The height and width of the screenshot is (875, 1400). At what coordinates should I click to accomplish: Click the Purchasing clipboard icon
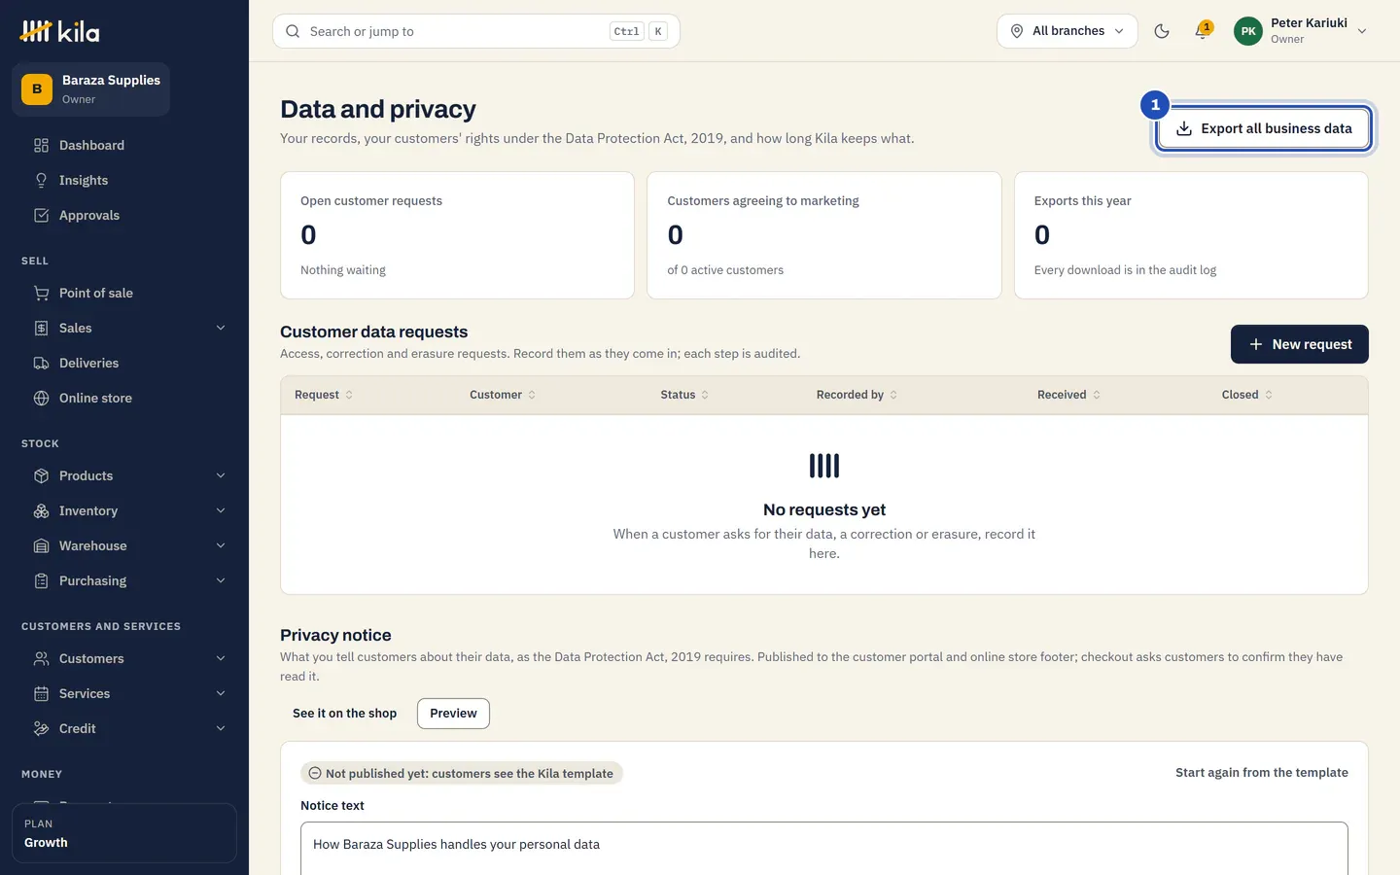tap(41, 580)
